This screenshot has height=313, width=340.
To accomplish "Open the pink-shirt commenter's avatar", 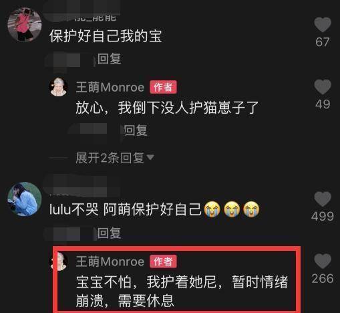I will click(x=25, y=25).
